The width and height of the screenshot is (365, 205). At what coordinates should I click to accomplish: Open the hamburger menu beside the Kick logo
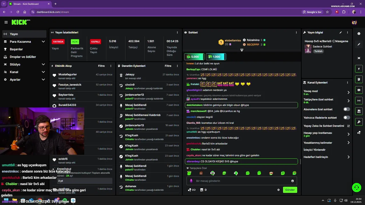(6, 22)
